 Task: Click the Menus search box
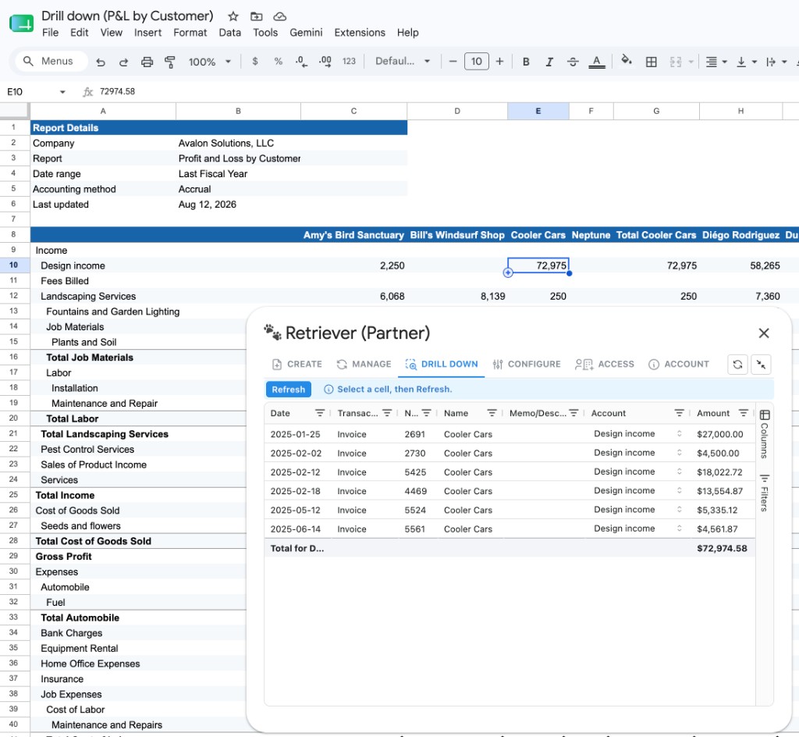[51, 61]
